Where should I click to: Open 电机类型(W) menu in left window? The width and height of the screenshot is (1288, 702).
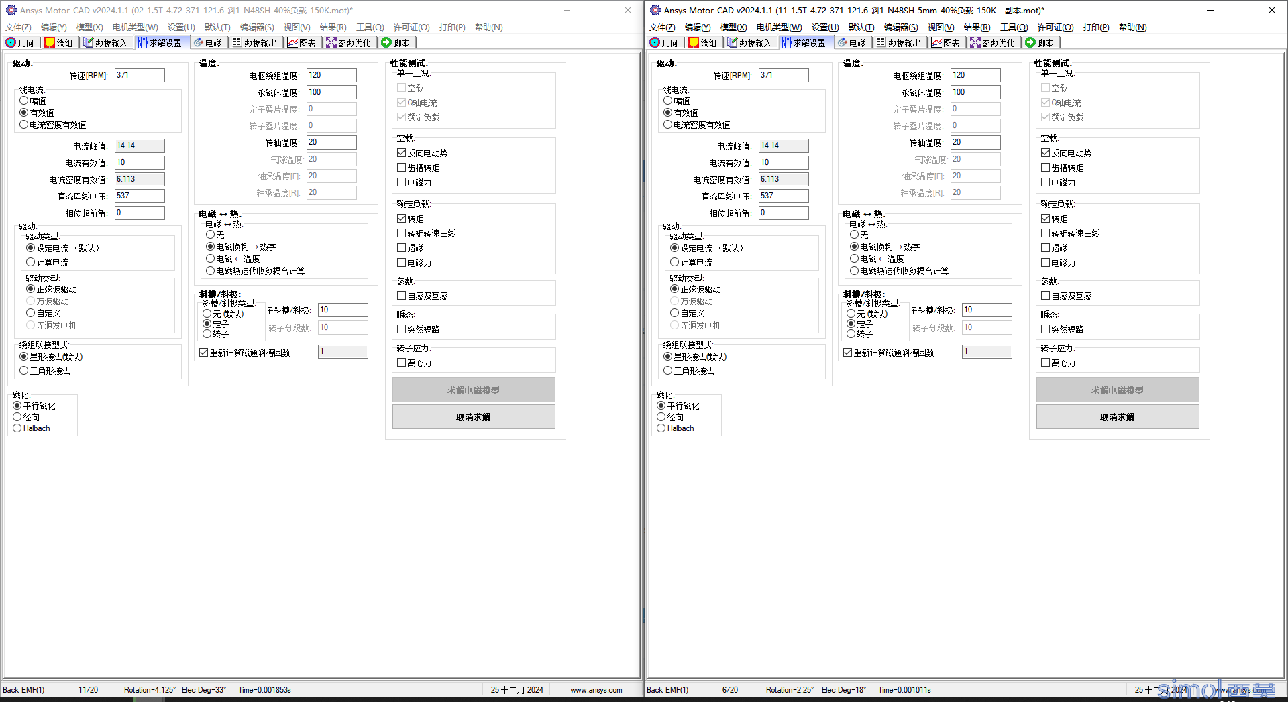click(x=135, y=27)
